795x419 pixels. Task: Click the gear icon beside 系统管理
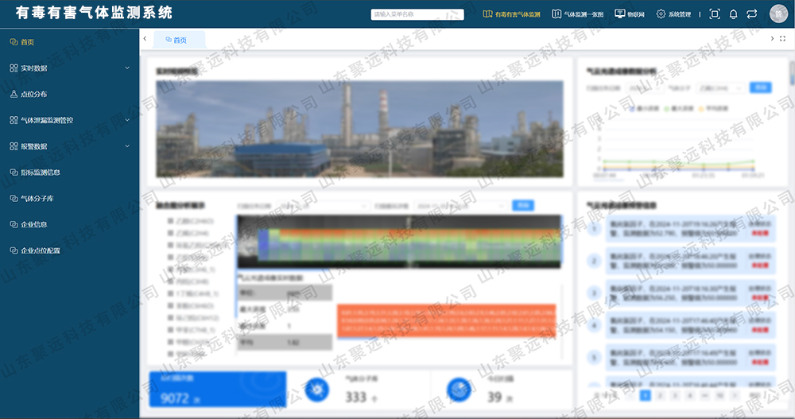tap(661, 14)
